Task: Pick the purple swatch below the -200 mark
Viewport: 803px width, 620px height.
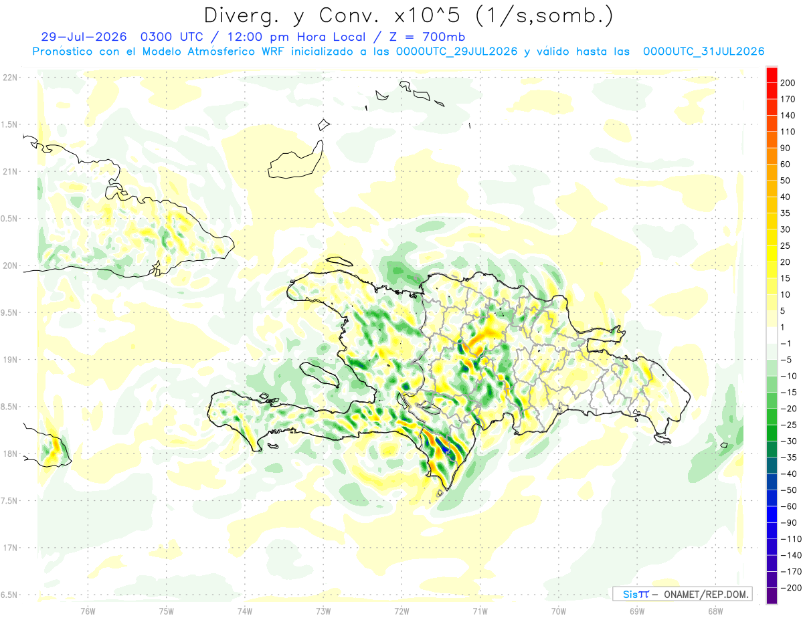Action: point(772,596)
